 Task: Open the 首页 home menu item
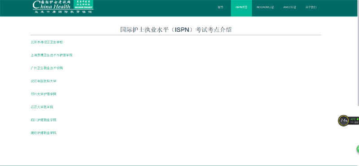tap(220, 7)
